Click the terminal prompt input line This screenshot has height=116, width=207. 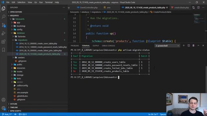(95, 77)
